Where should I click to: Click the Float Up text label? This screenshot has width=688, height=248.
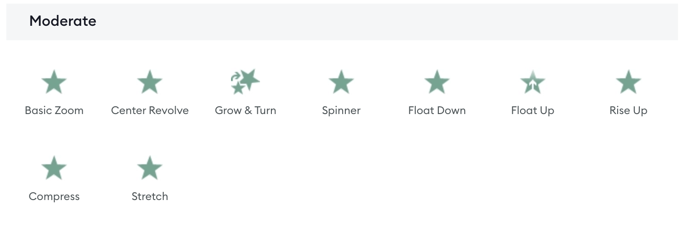click(533, 111)
